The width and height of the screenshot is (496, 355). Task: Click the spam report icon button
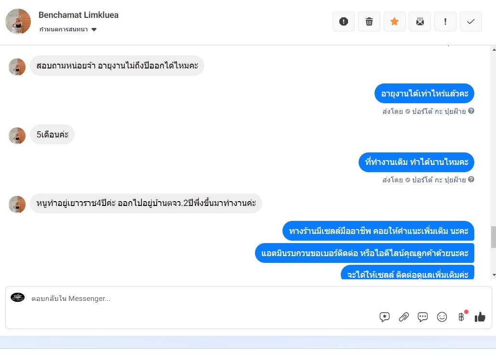pos(344,22)
